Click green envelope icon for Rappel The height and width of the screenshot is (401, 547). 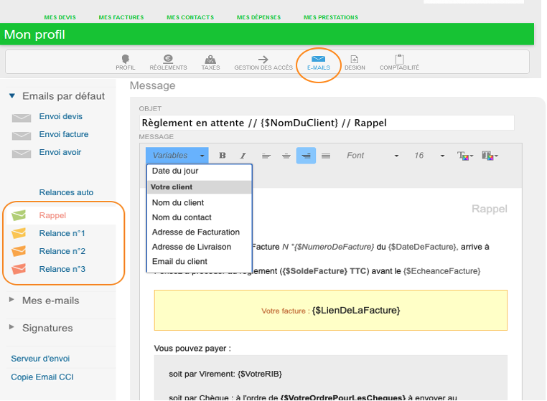pyautogui.click(x=19, y=215)
